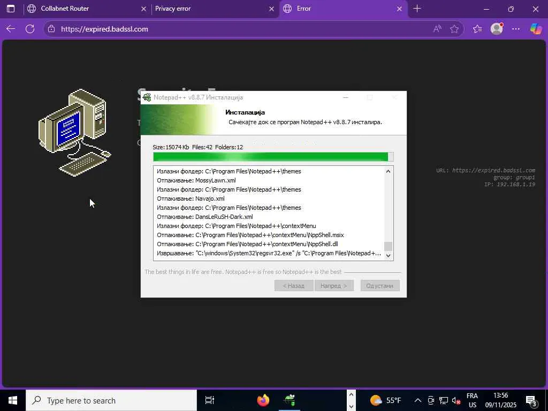The width and height of the screenshot is (548, 411).
Task: Close the Collabnet Router tab
Action: 143,9
